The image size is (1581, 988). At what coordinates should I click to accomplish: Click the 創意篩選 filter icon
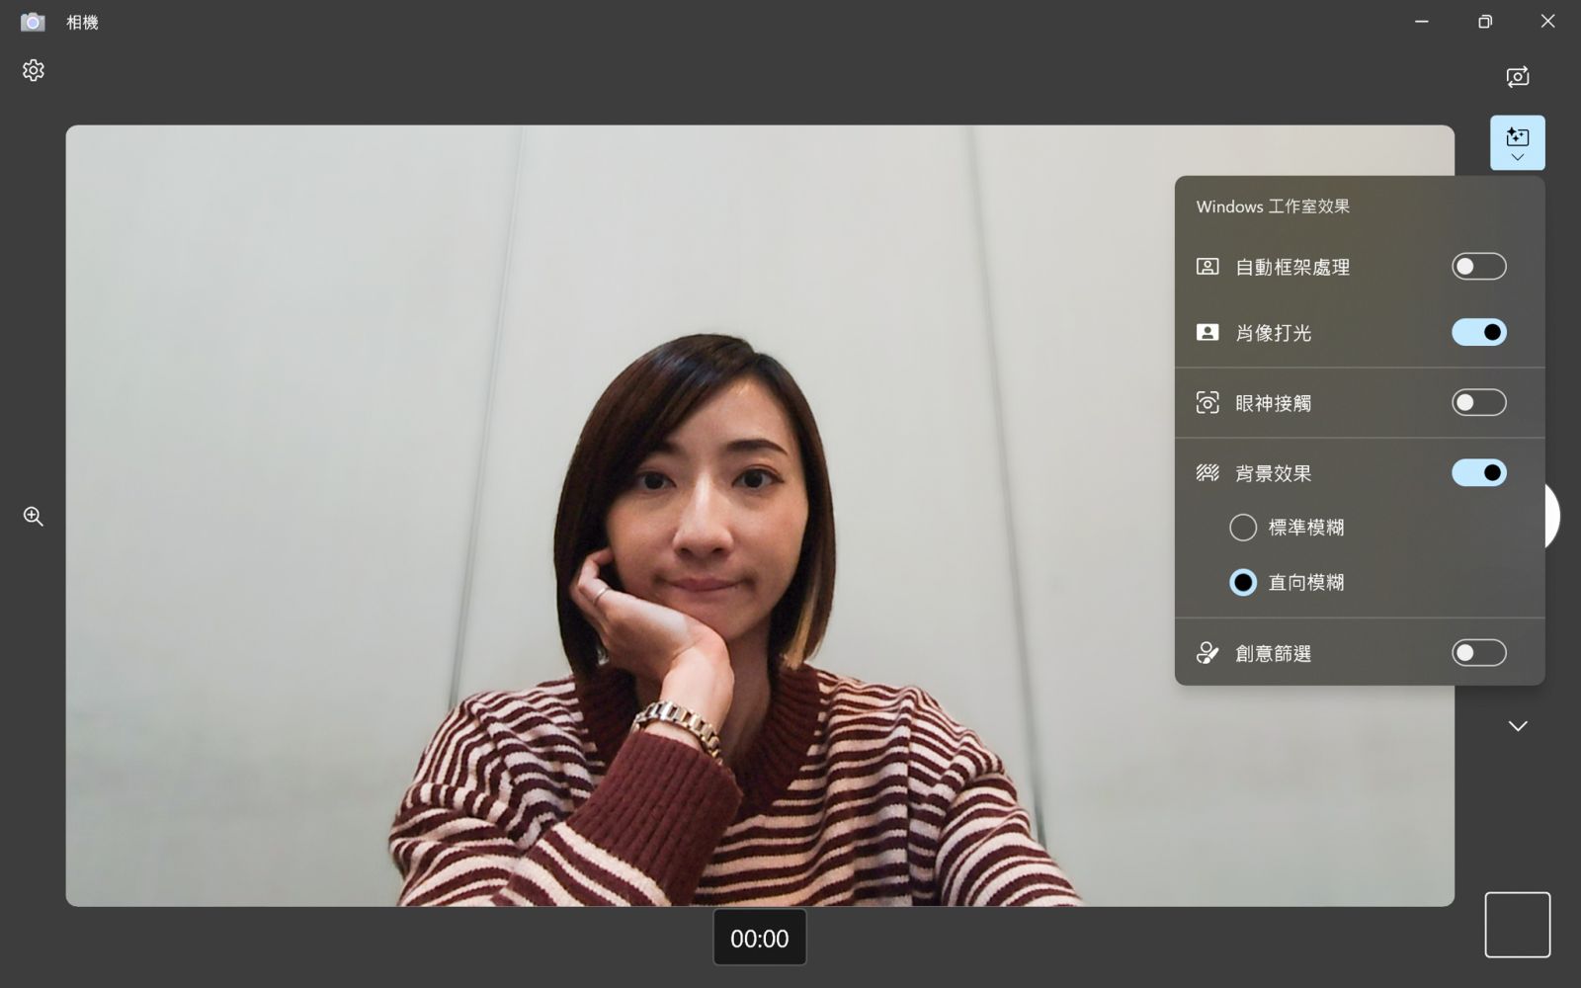click(x=1207, y=652)
